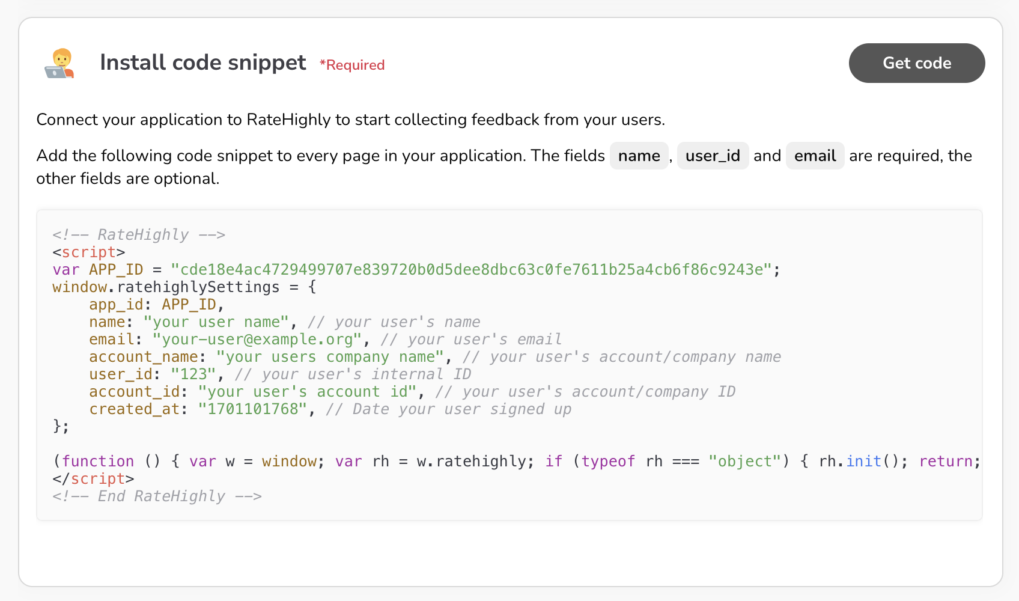Screen dimensions: 1019x601
Task: Click the account_name key in snippet
Action: [x=144, y=357]
